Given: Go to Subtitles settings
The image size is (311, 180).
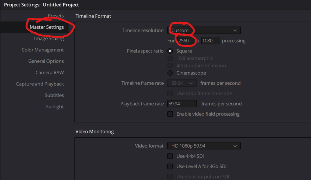Looking at the screenshot, I should click(54, 95).
